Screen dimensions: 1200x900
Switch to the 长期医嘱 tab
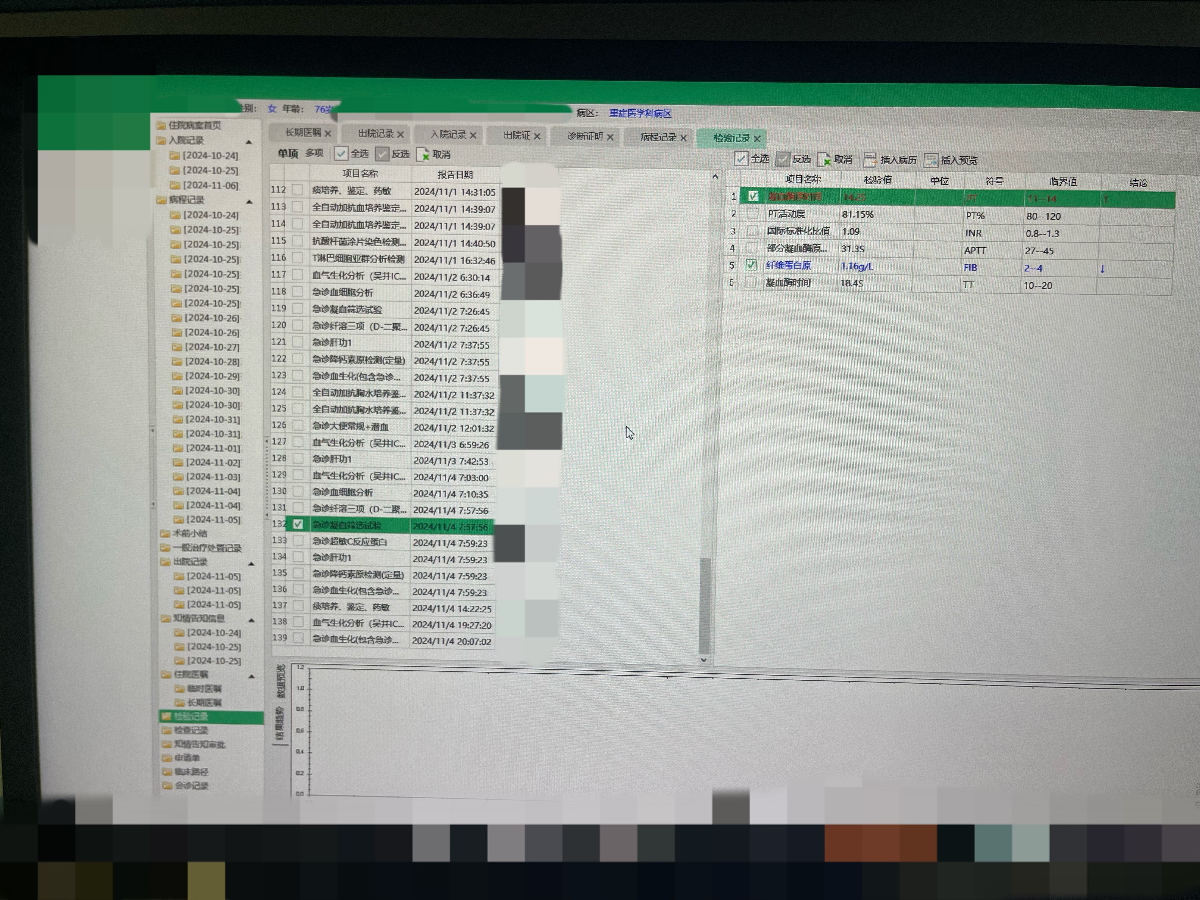point(303,133)
